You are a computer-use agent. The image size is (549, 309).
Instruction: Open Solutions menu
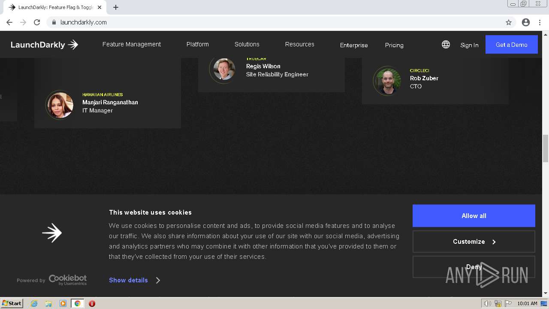tap(247, 44)
